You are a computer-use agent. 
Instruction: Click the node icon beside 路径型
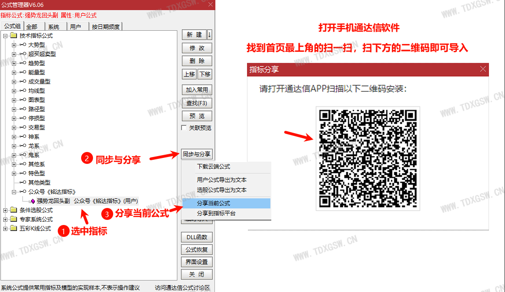point(22,109)
